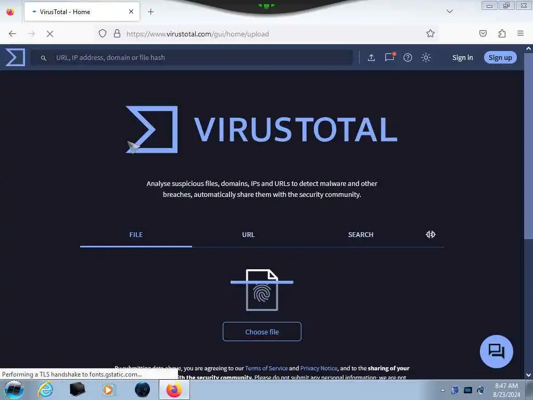The image size is (533, 400).
Task: Open the Windows Start orb
Action: click(x=14, y=390)
